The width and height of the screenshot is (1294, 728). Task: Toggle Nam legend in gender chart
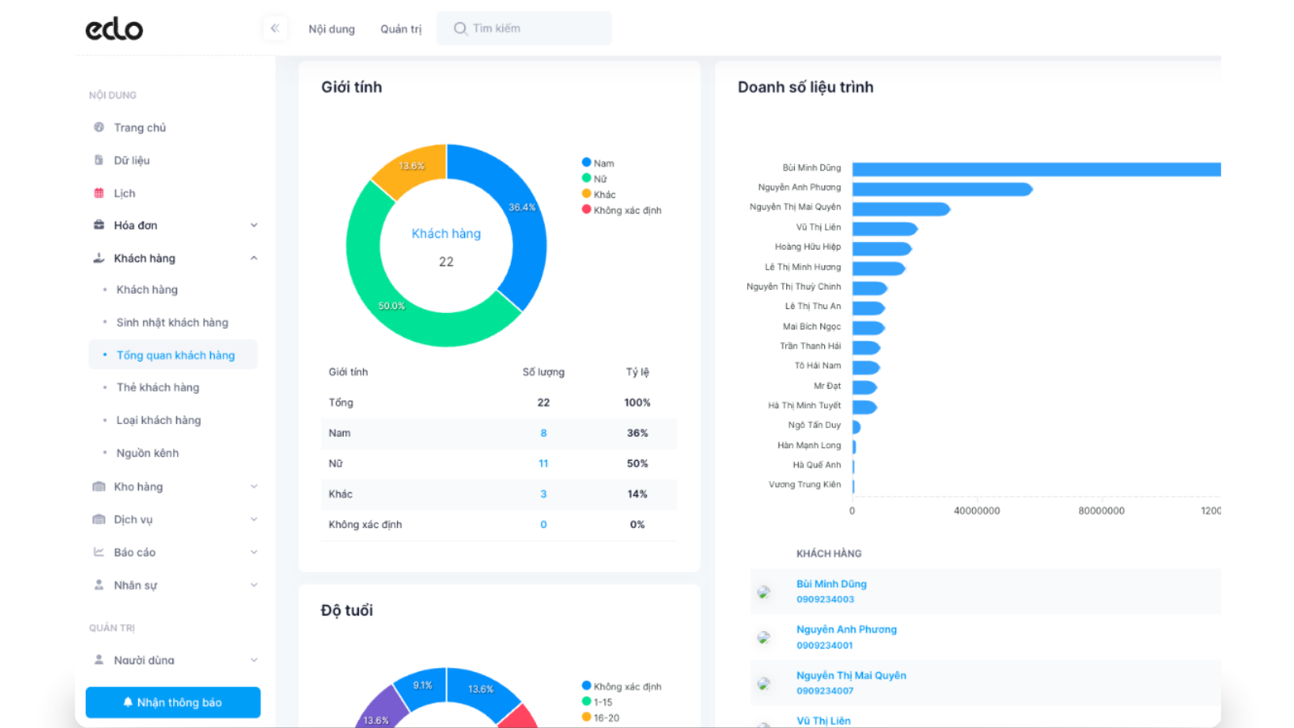(598, 163)
